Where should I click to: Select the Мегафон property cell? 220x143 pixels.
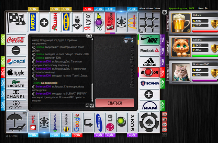[55, 122]
